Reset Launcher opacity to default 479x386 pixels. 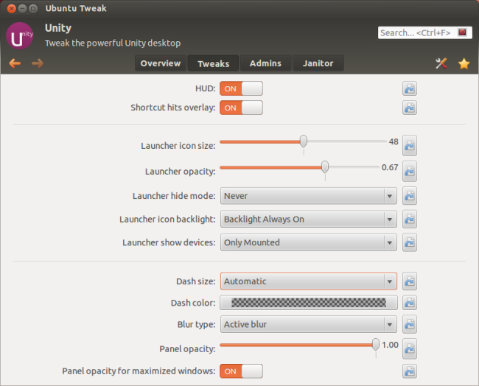pyautogui.click(x=409, y=172)
